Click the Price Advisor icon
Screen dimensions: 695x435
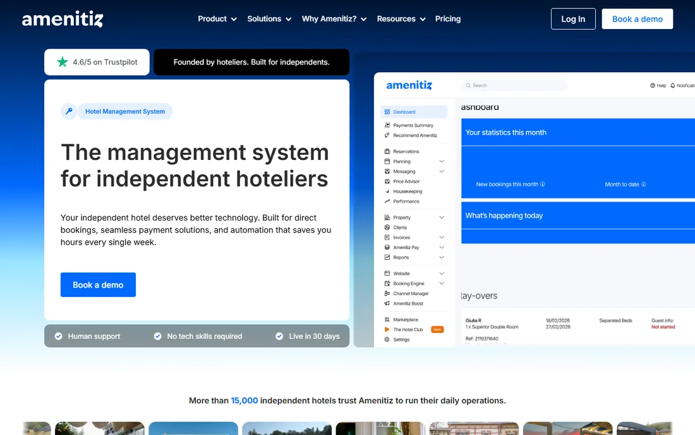point(387,181)
